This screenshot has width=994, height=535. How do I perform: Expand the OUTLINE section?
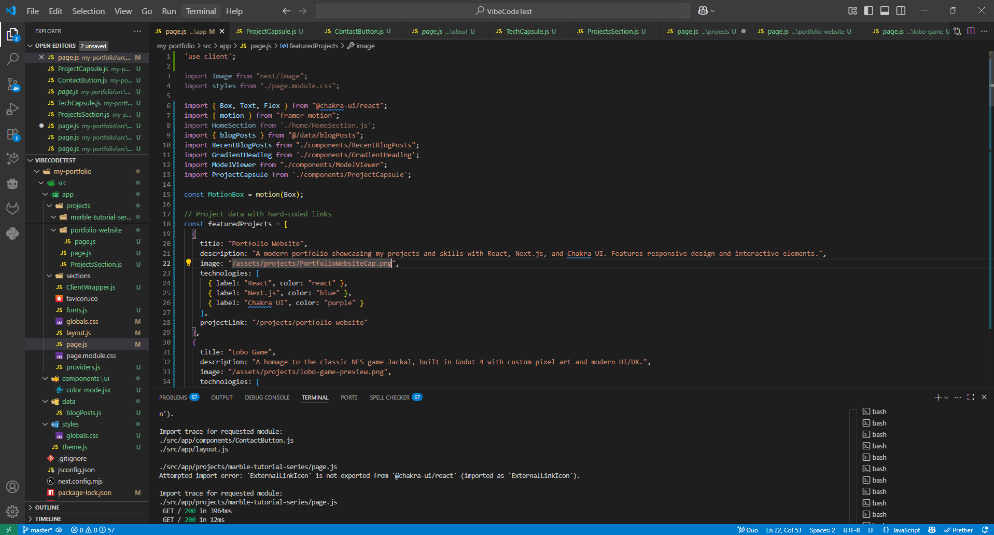tap(47, 507)
